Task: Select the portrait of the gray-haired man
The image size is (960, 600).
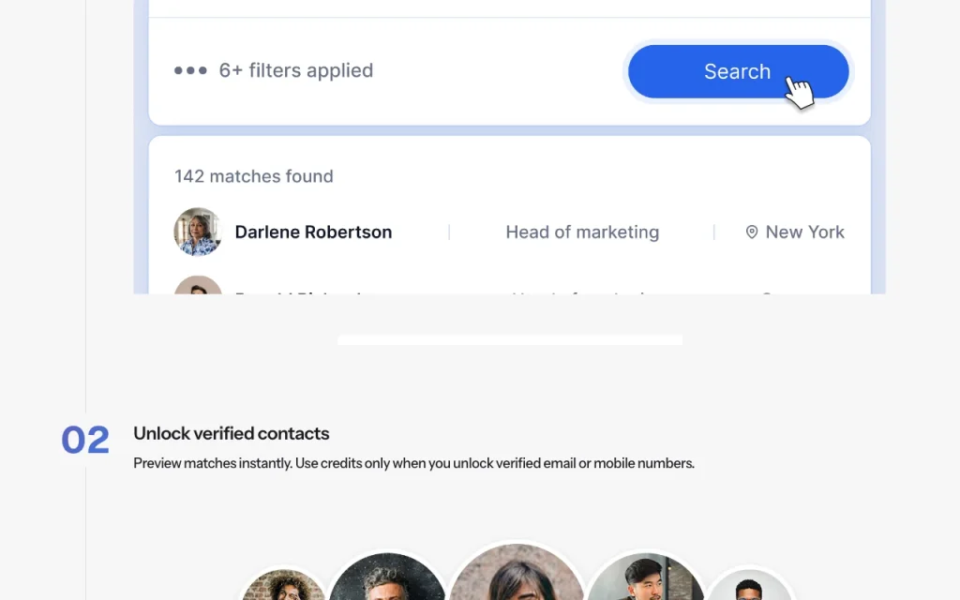Action: (387, 577)
